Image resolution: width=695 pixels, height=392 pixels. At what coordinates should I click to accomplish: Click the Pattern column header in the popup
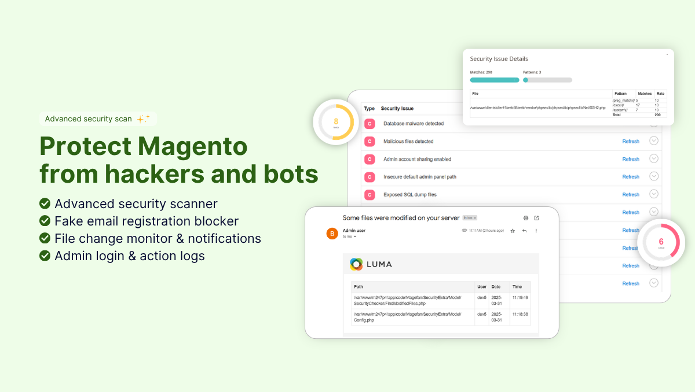pyautogui.click(x=620, y=94)
